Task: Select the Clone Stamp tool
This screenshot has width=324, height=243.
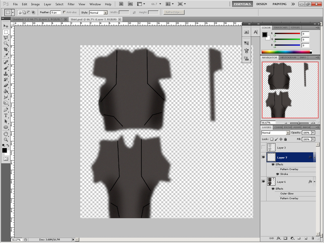Action: pos(6,74)
